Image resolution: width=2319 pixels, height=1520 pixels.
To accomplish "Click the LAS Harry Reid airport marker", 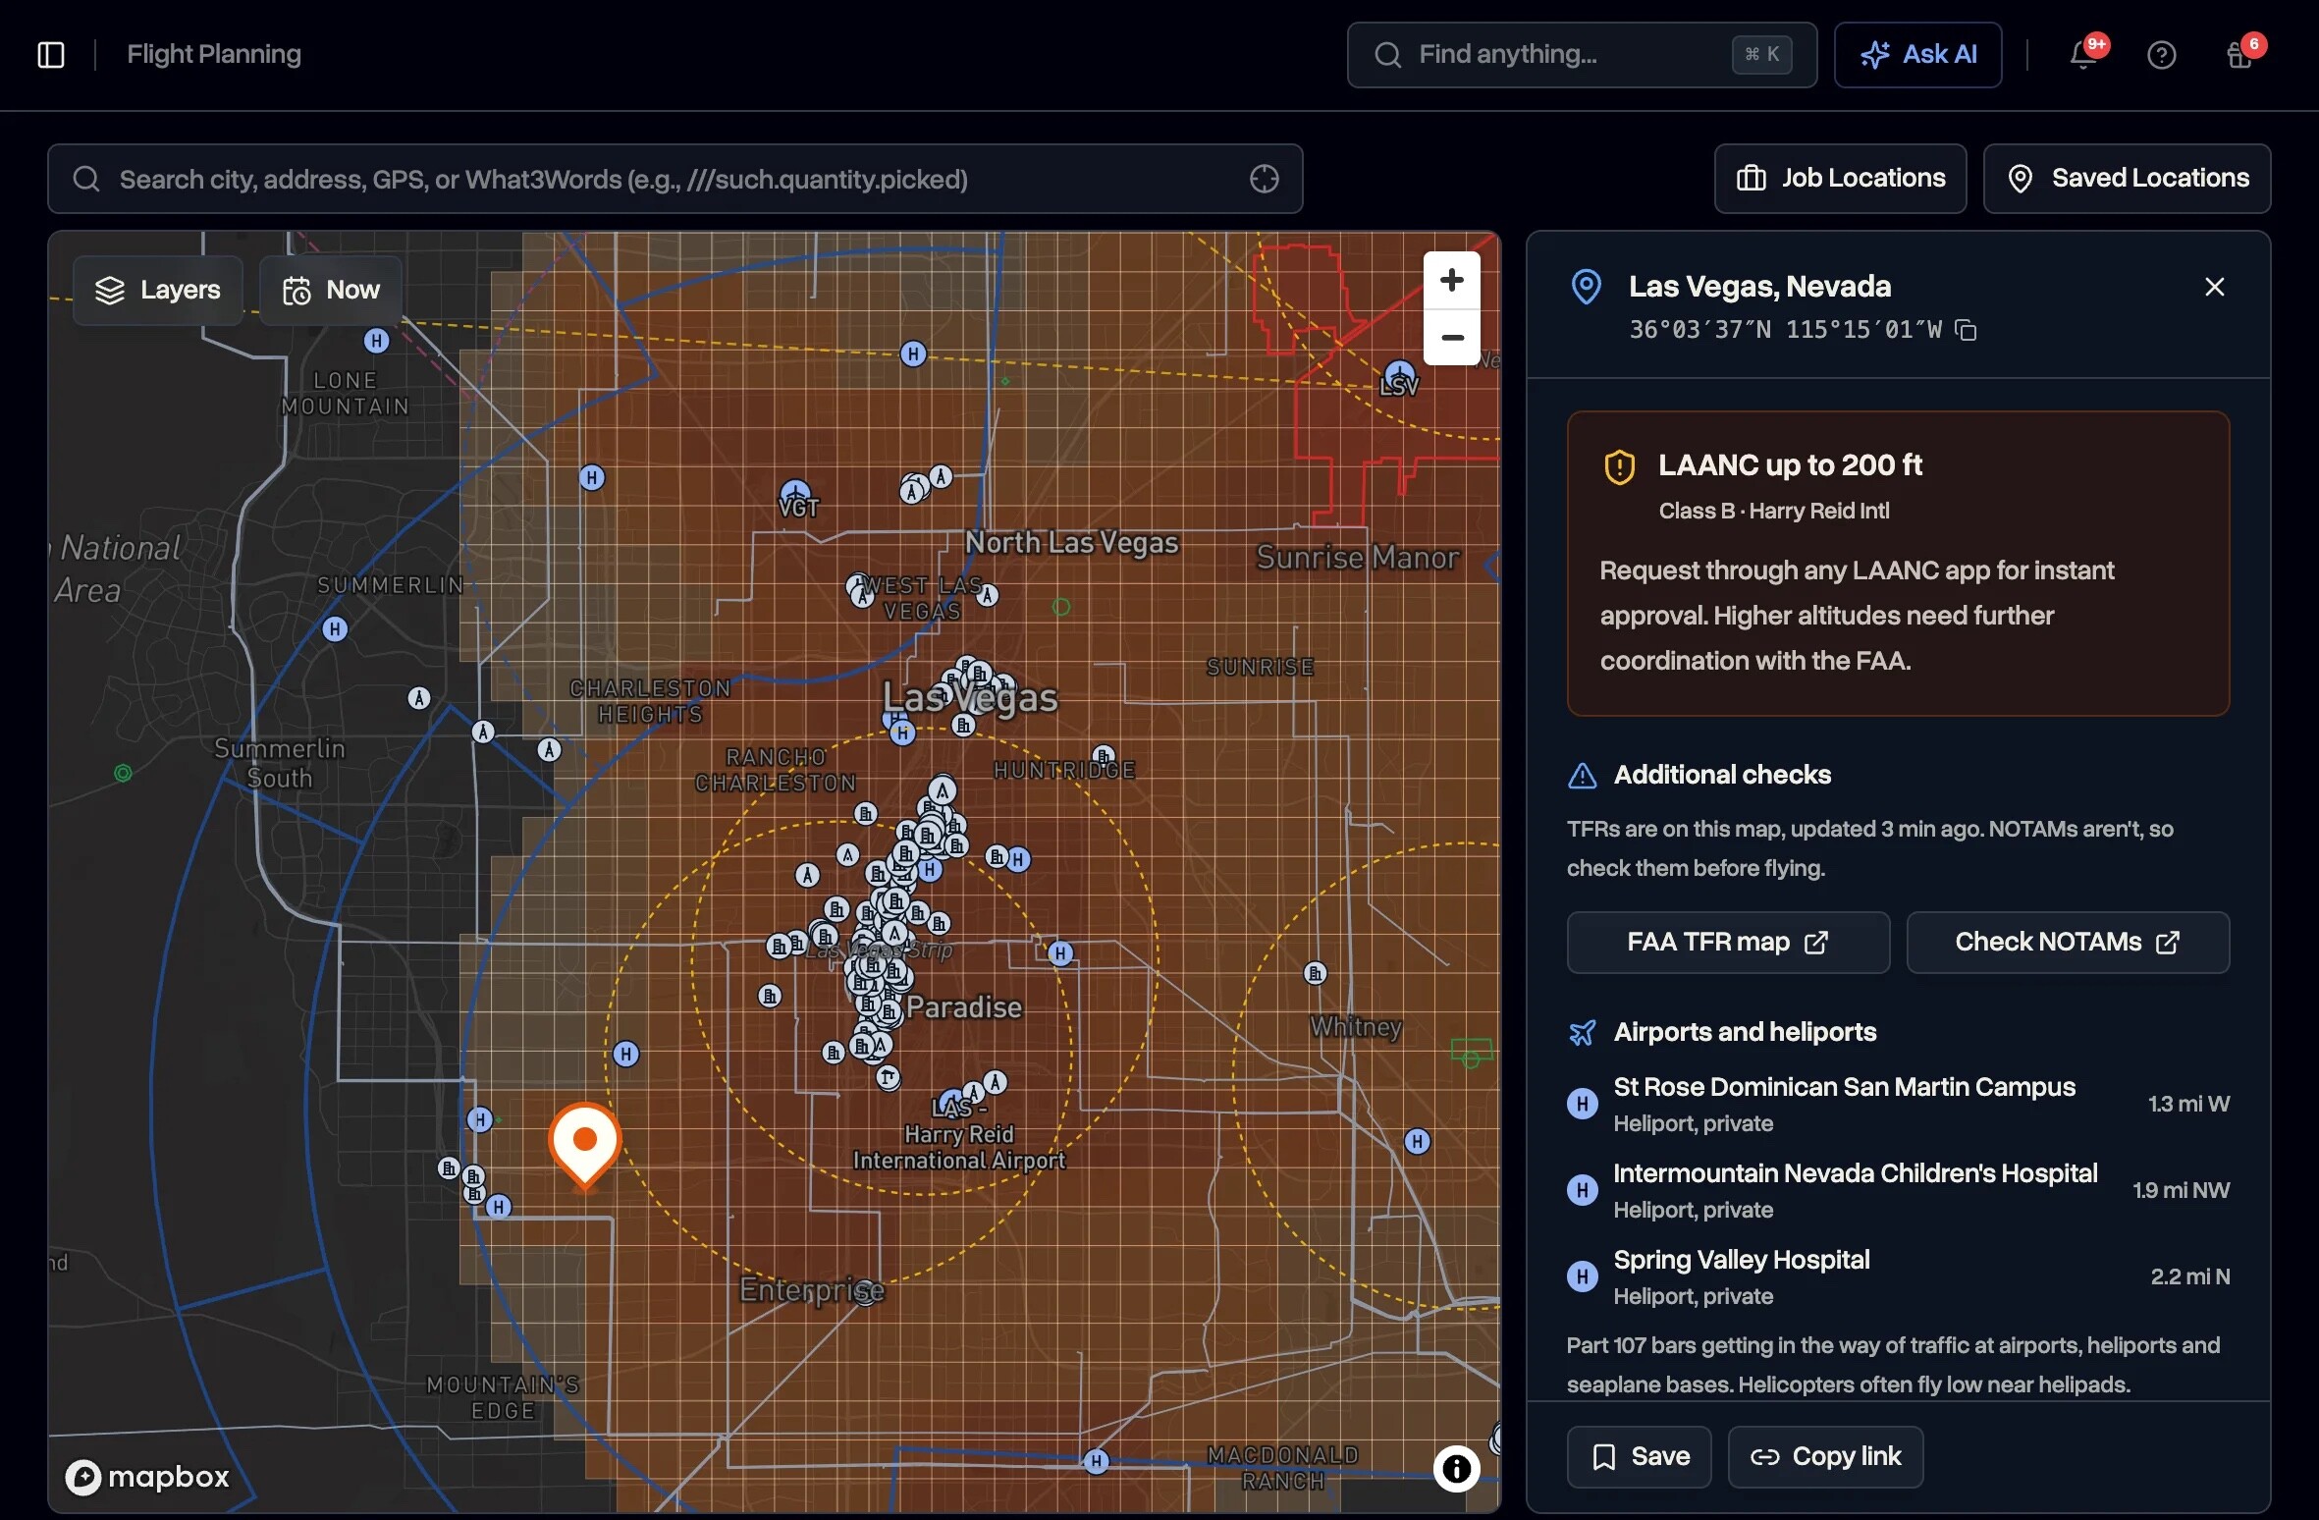I will [x=951, y=1103].
